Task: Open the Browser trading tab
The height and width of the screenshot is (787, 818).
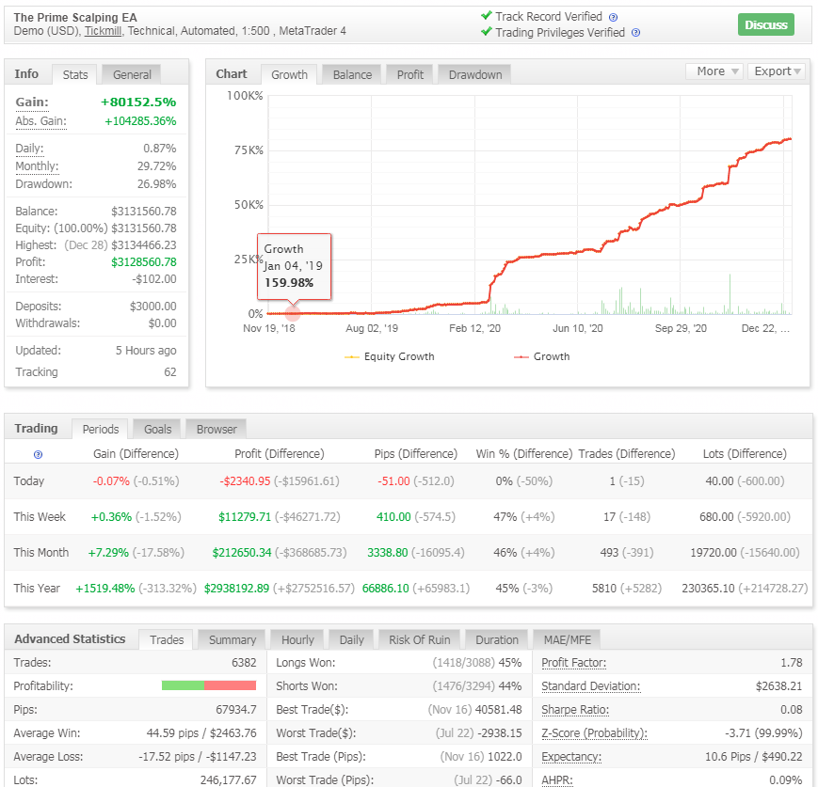Action: (x=217, y=429)
